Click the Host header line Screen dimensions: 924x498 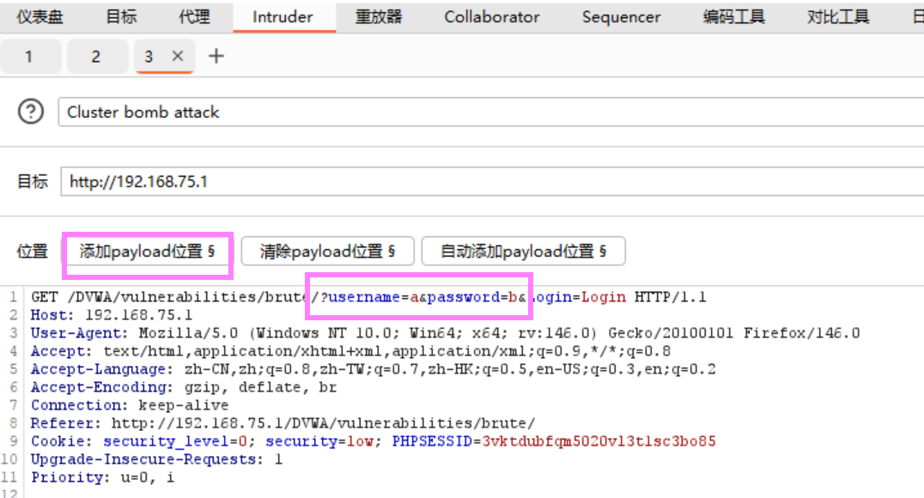tap(112, 315)
